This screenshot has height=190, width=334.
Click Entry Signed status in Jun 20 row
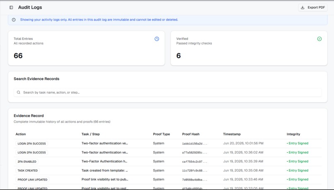(x=298, y=143)
